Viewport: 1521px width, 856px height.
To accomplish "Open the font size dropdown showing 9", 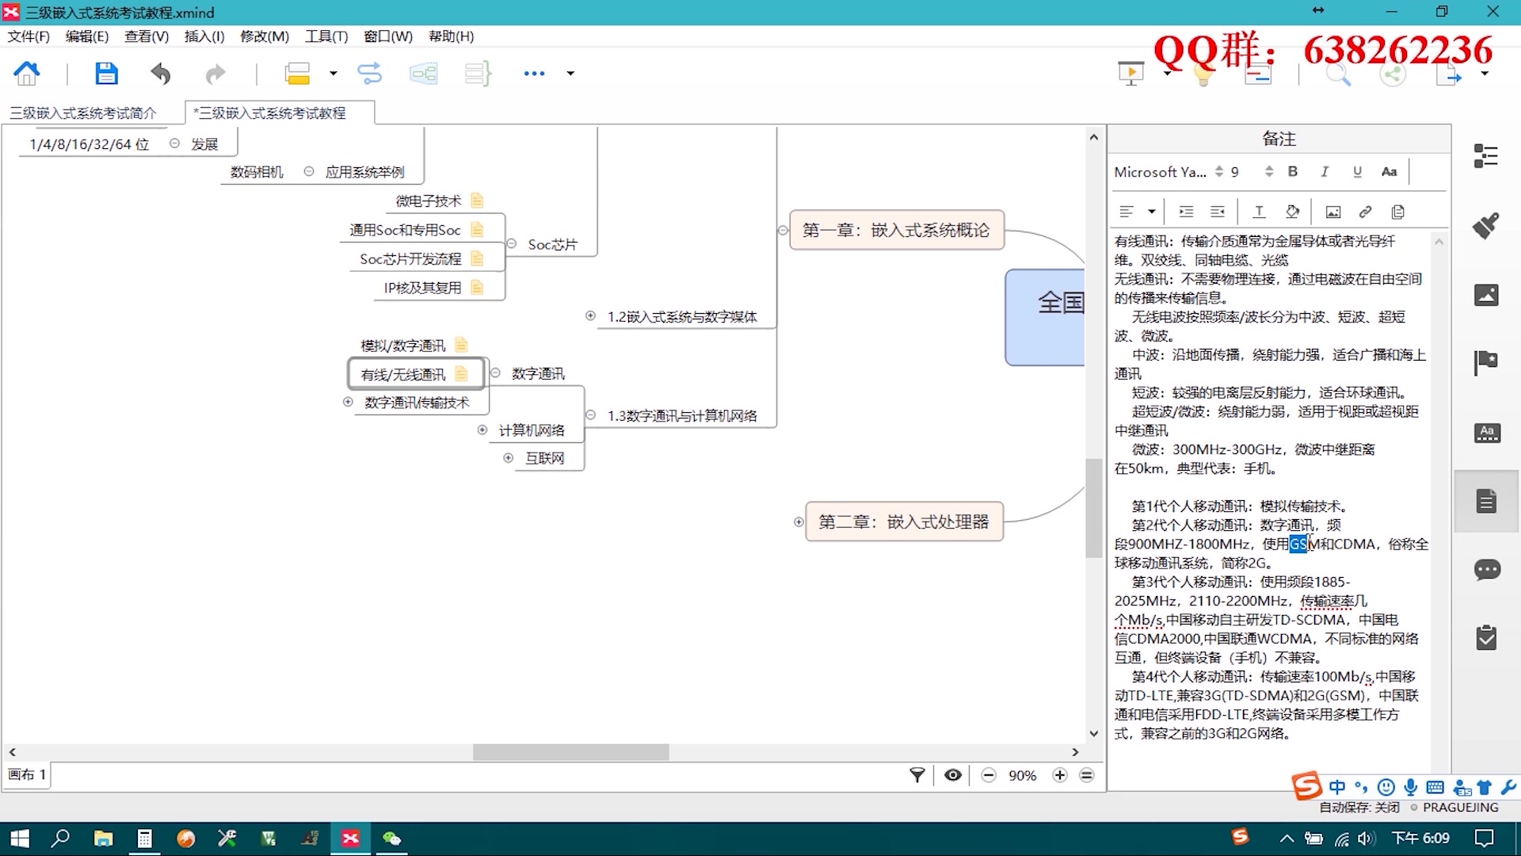I will (1252, 172).
